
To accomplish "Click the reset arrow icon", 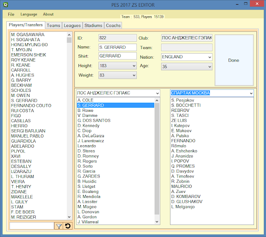I will 68,226.
